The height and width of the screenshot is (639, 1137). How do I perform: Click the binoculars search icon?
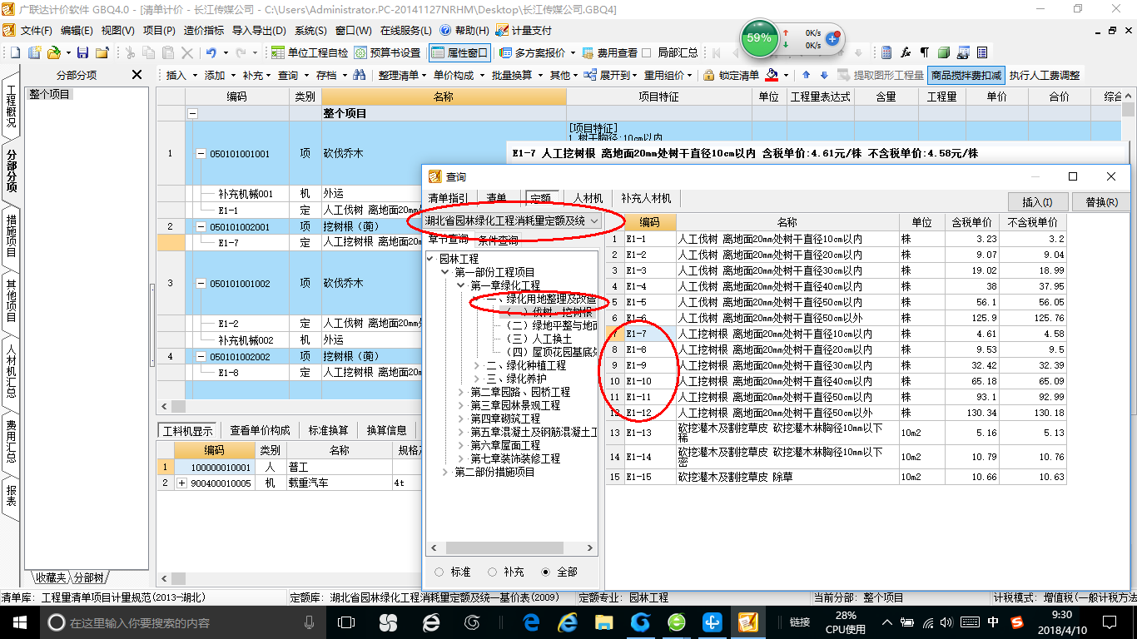[x=360, y=75]
